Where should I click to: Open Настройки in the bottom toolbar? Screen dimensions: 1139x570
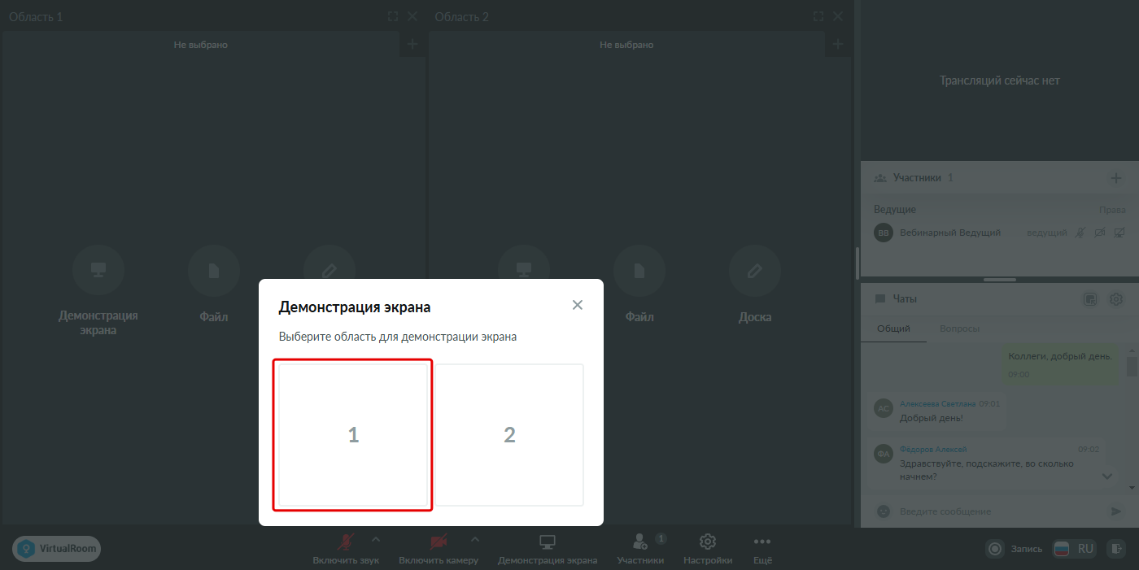708,550
